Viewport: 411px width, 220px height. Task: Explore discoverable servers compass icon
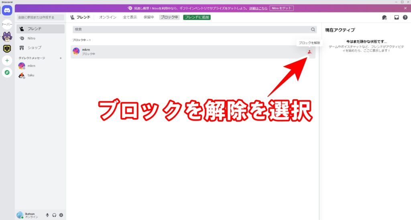tap(7, 73)
